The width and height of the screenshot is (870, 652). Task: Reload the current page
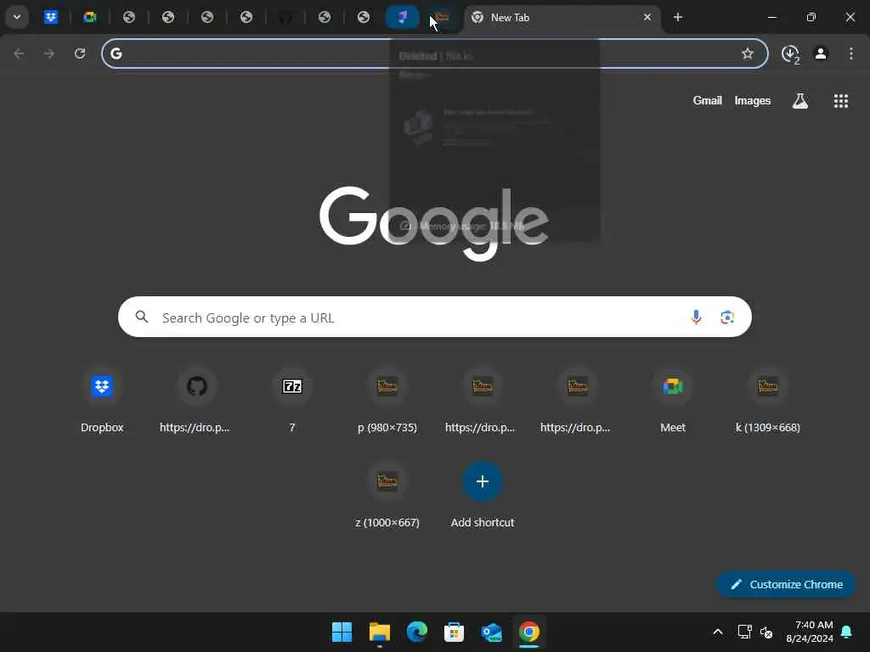click(x=80, y=53)
